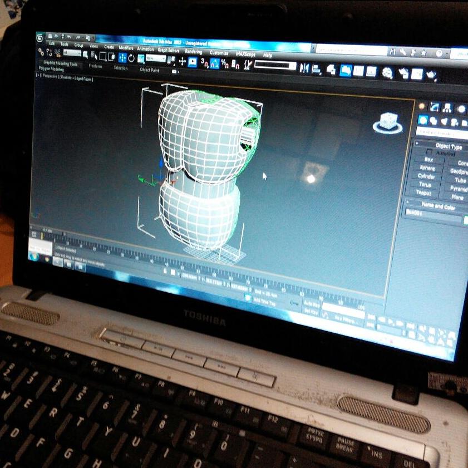The image size is (468, 468).
Task: Enable the AutoGrid checkbox
Action: click(430, 151)
